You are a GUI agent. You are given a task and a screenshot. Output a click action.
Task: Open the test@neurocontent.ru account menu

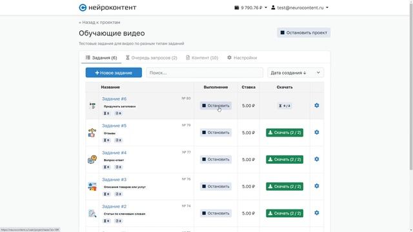coord(299,8)
